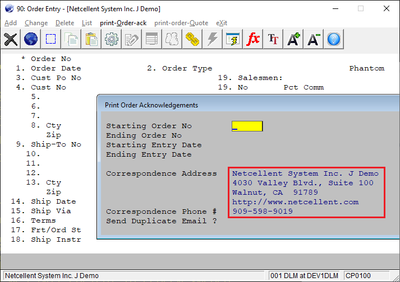Open the Change menu
This screenshot has width=400, height=282.
(36, 23)
